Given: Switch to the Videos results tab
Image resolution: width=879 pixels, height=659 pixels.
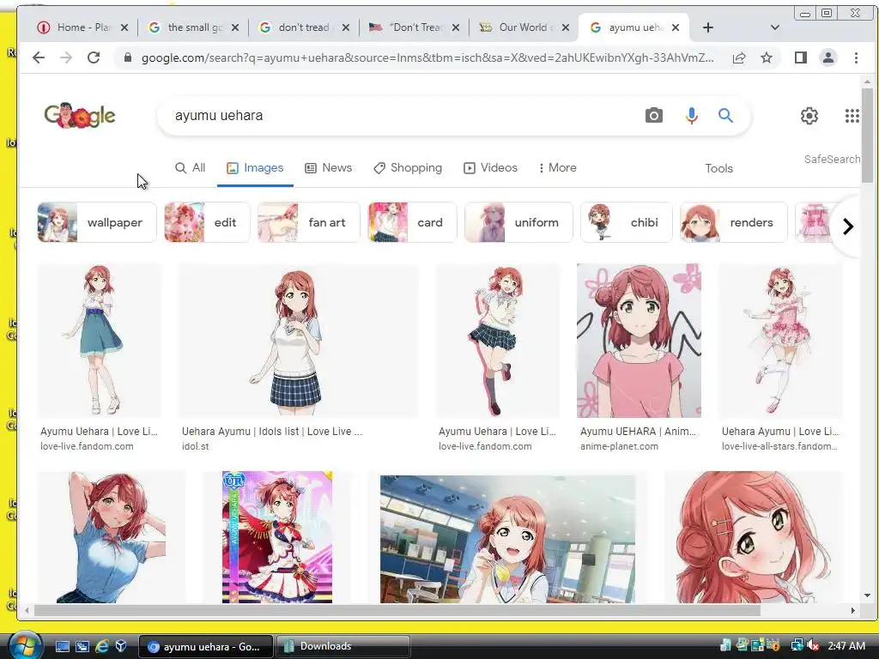Looking at the screenshot, I should pos(490,168).
